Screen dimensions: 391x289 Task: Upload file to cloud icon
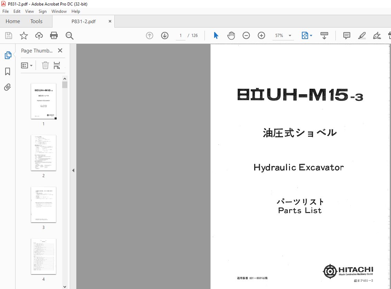point(39,36)
